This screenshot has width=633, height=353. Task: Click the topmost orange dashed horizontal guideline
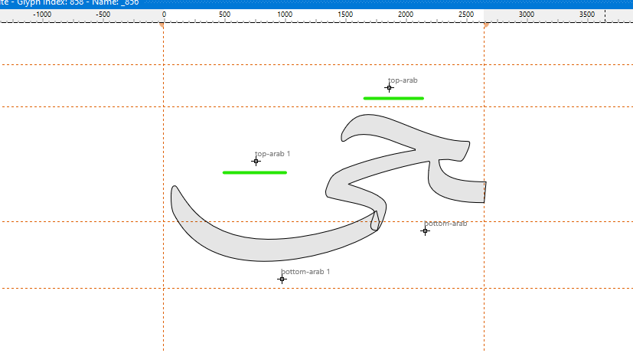[77, 65]
